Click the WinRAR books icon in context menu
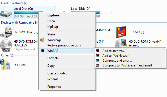The image size is (167, 97). pos(42,51)
